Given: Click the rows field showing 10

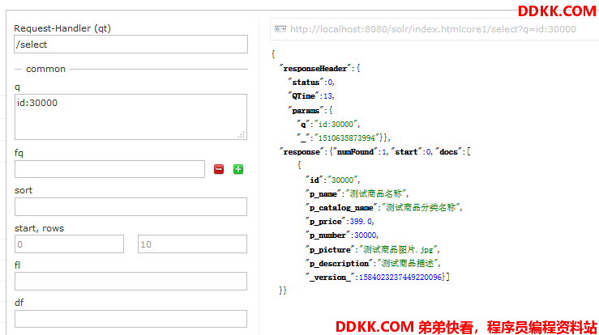Looking at the screenshot, I should click(x=193, y=244).
